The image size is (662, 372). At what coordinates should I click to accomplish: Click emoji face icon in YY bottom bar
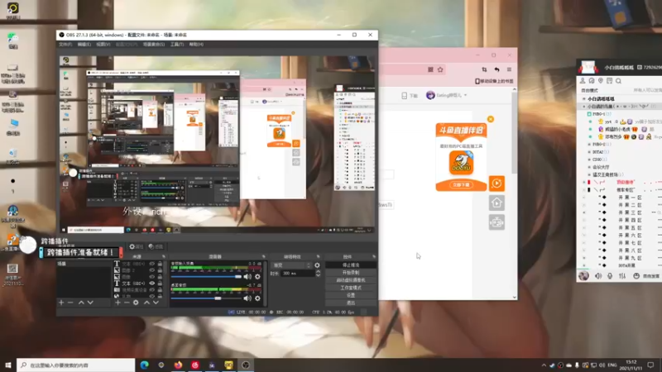coord(636,276)
